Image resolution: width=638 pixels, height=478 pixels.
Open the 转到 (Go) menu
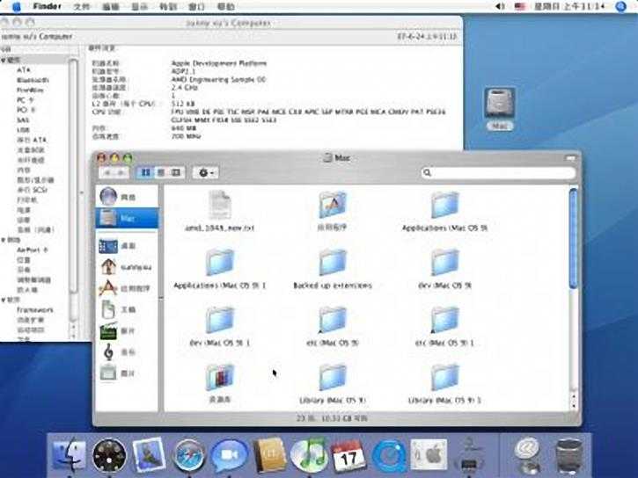pyautogui.click(x=168, y=6)
